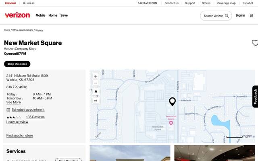Click the schedule appointment calendar icon
This screenshot has width=258, height=161.
8,110
